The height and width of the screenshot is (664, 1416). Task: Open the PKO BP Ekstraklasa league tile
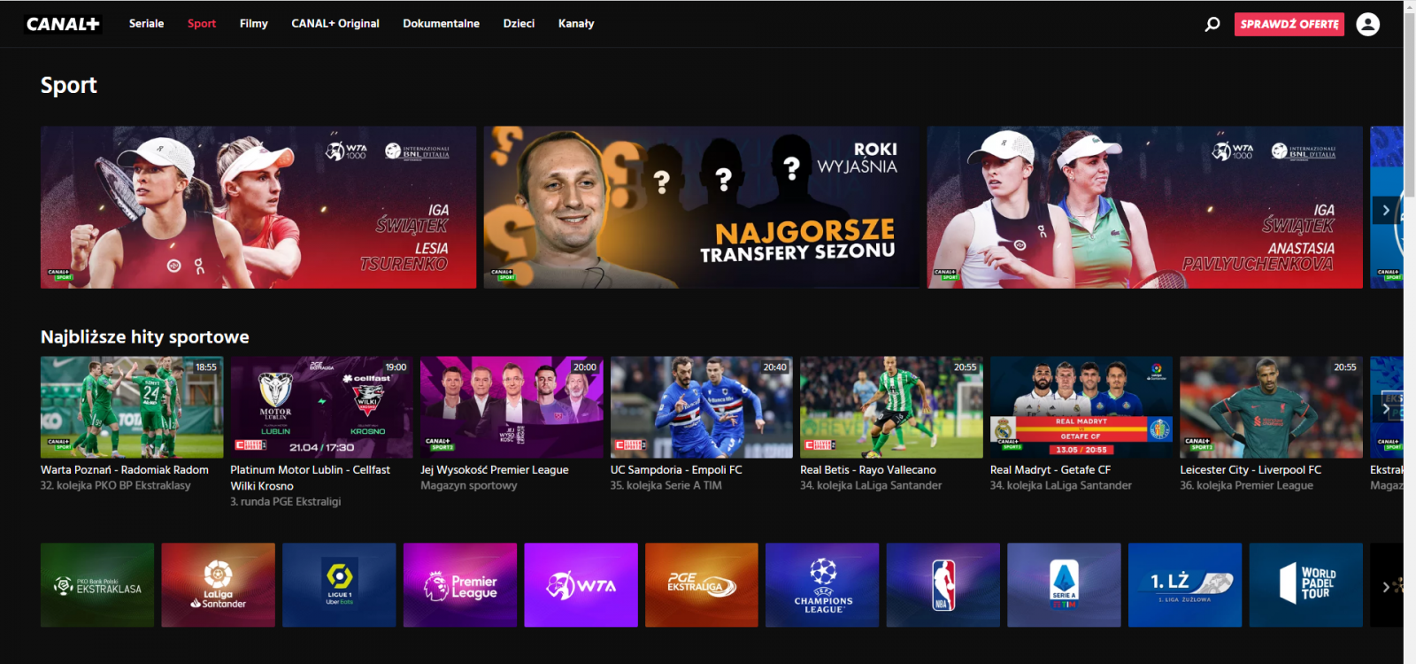(x=97, y=585)
